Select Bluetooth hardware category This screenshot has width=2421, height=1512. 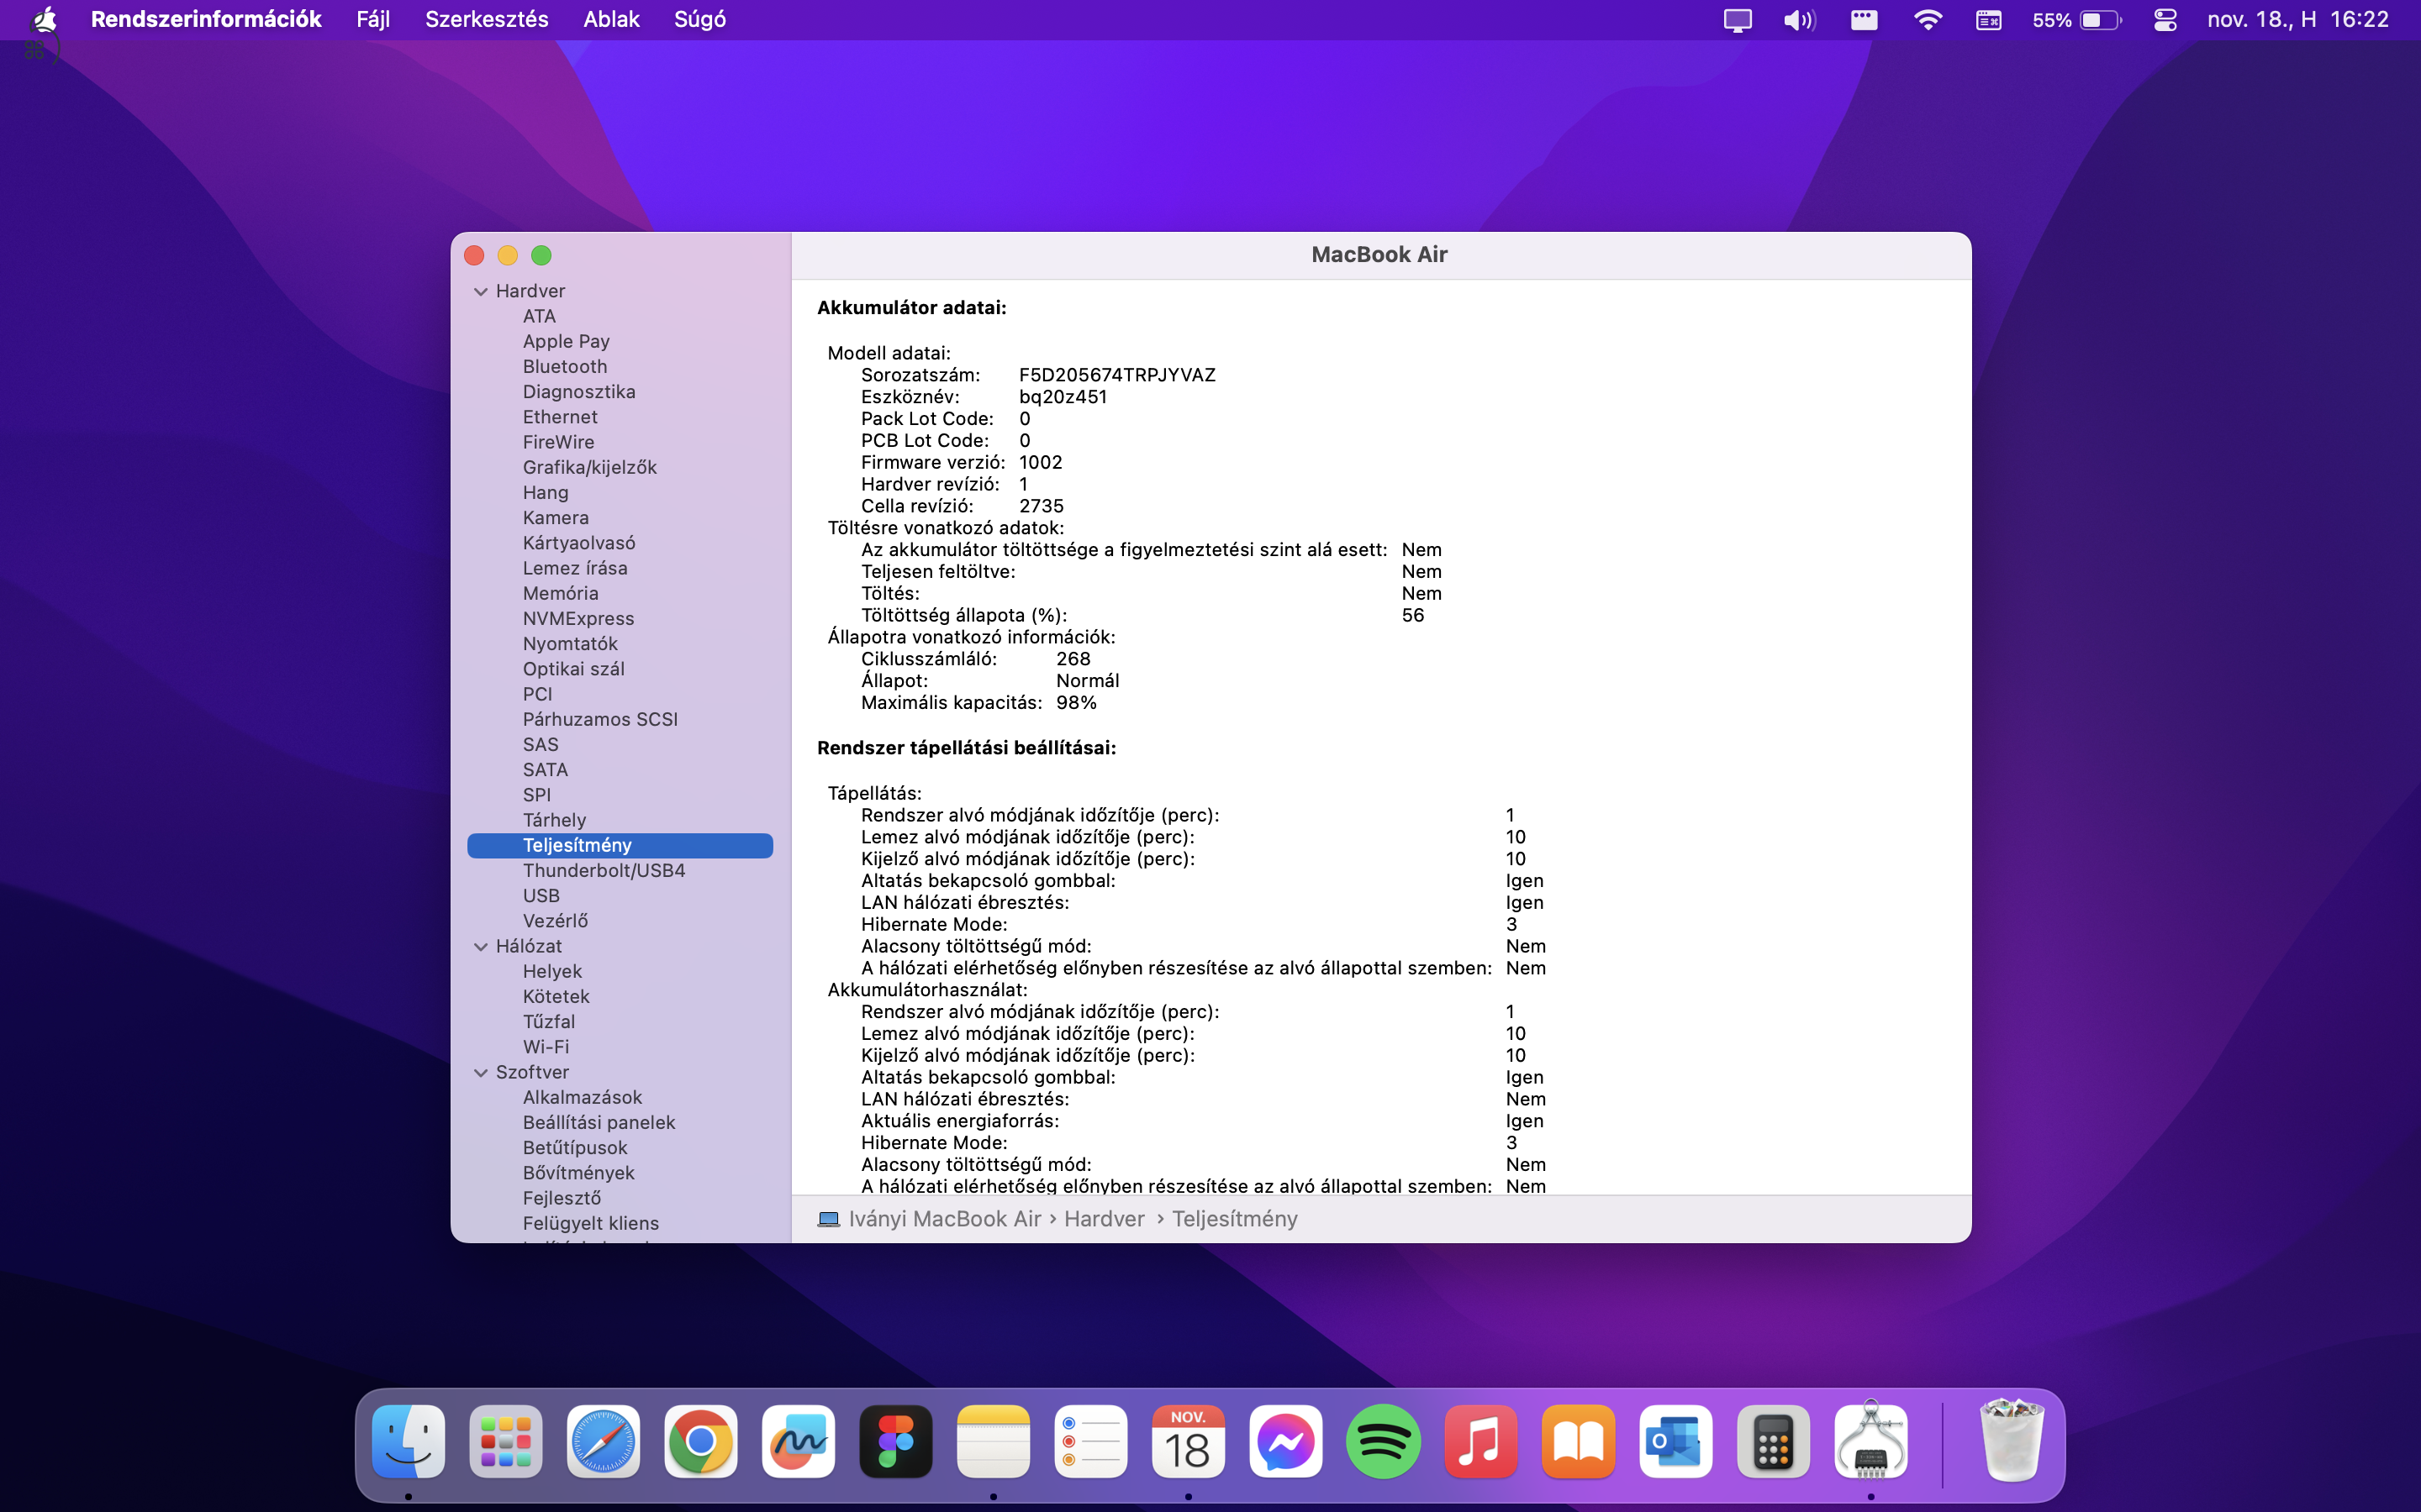pos(565,365)
